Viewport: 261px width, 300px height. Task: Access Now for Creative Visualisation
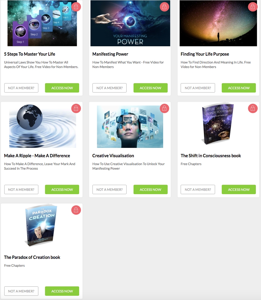pos(150,189)
